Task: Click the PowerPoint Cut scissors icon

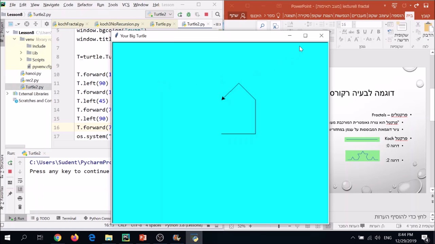Action: pos(418,24)
